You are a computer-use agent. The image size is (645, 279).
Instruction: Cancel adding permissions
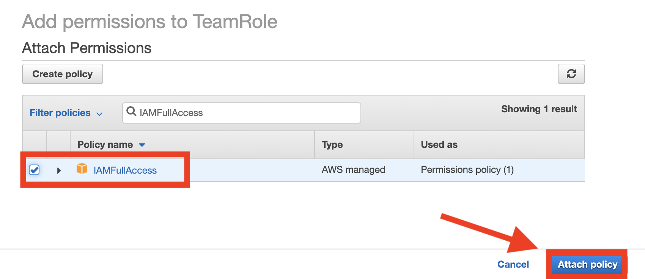(x=513, y=264)
